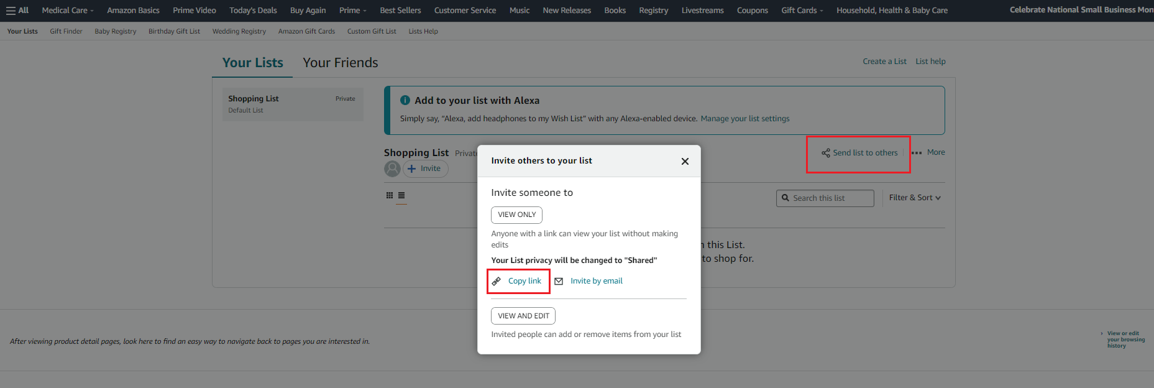Click the profile avatar icon

392,169
